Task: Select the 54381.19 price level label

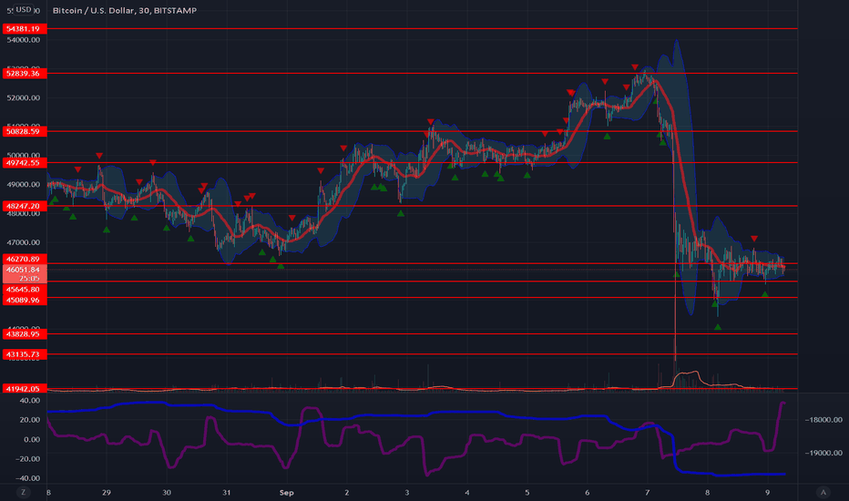Action: 25,29
